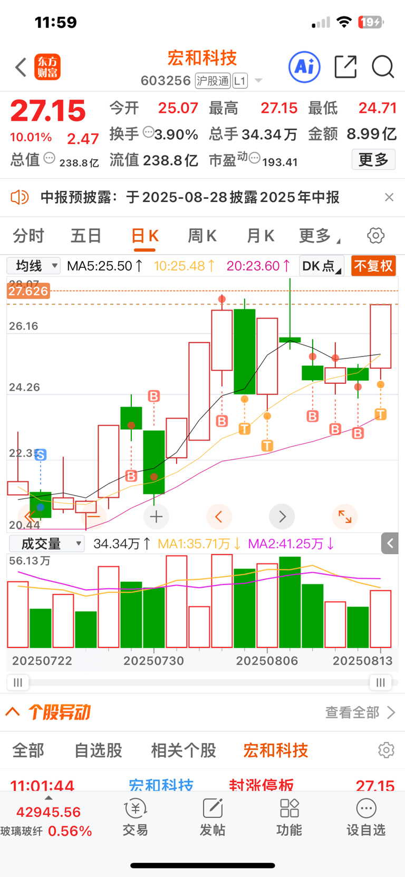This screenshot has width=405, height=877.
Task: Tap the 27.626 price level tag
Action: click(x=28, y=291)
